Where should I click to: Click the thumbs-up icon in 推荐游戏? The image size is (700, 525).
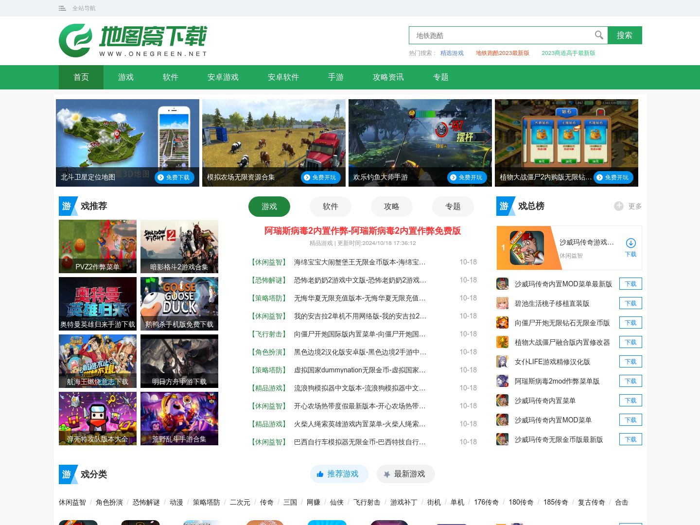pyautogui.click(x=320, y=474)
